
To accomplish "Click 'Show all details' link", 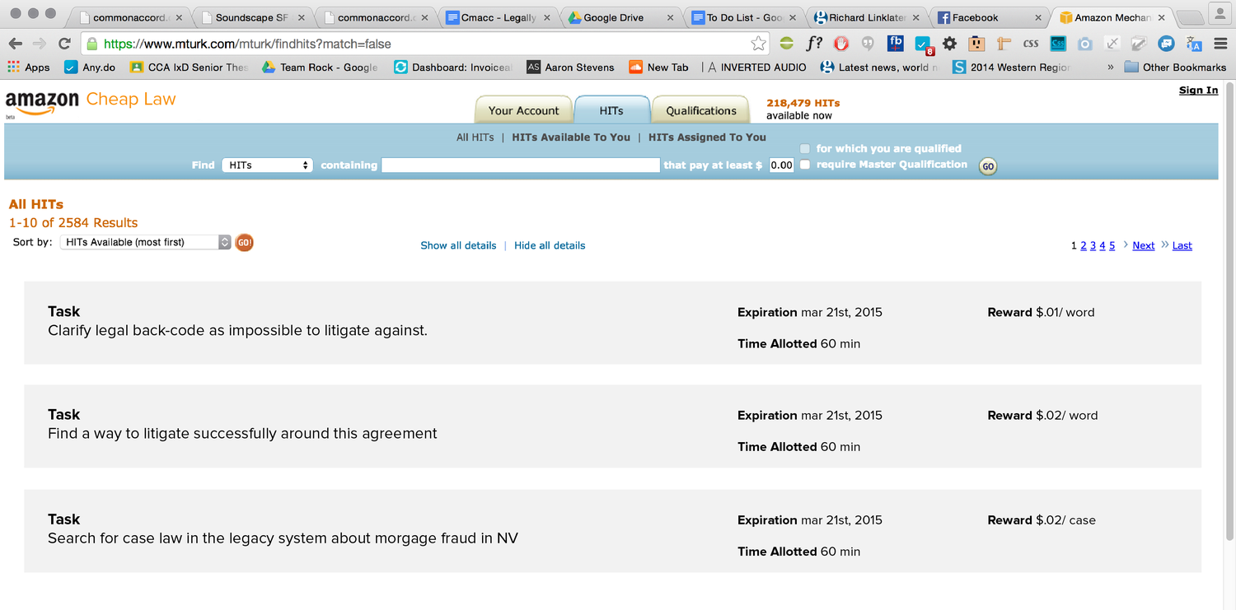I will tap(458, 245).
